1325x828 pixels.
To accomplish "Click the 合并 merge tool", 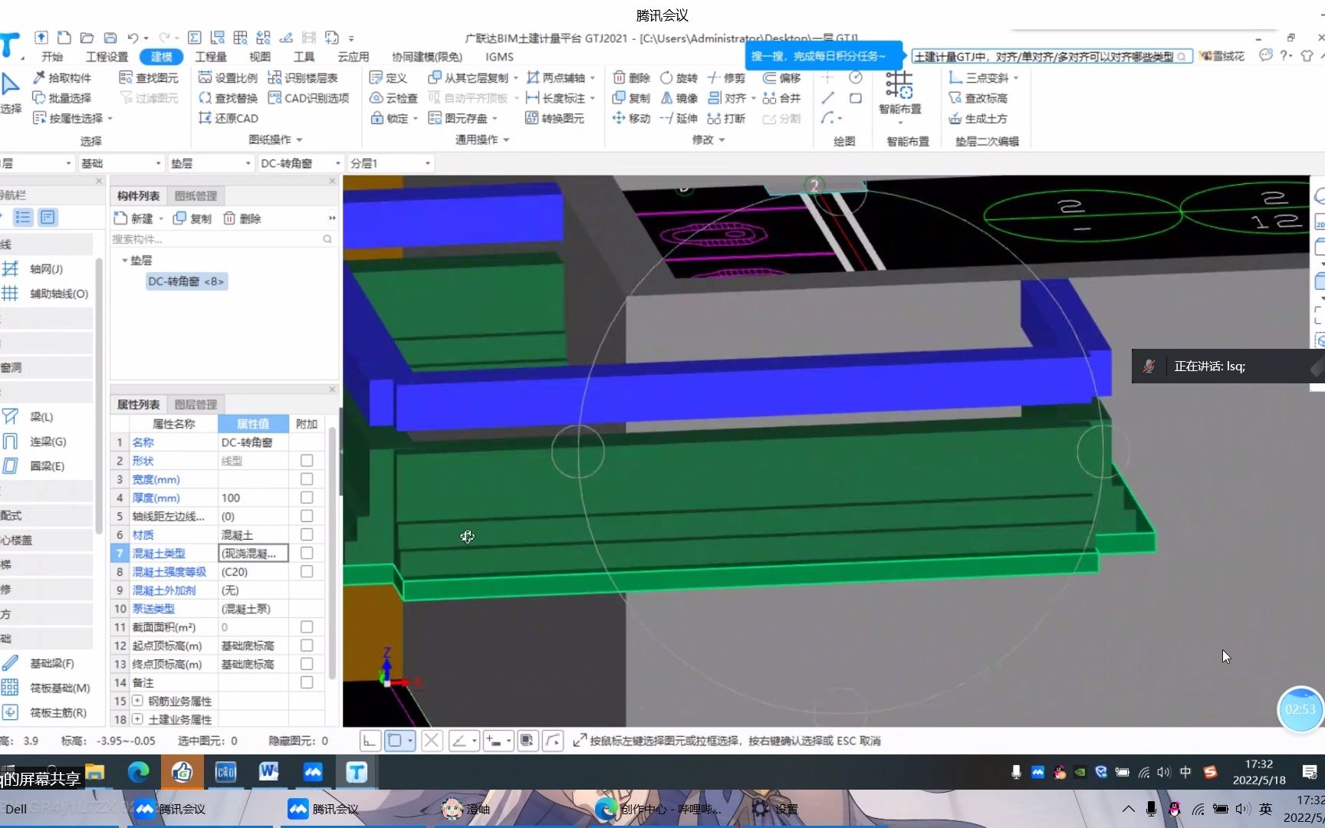I will 782,98.
